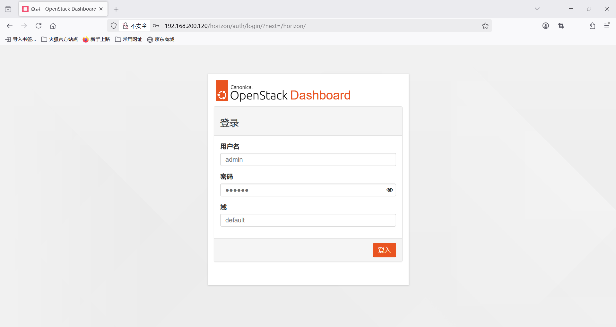
Task: Click the 用户名 field containing admin
Action: tap(308, 159)
